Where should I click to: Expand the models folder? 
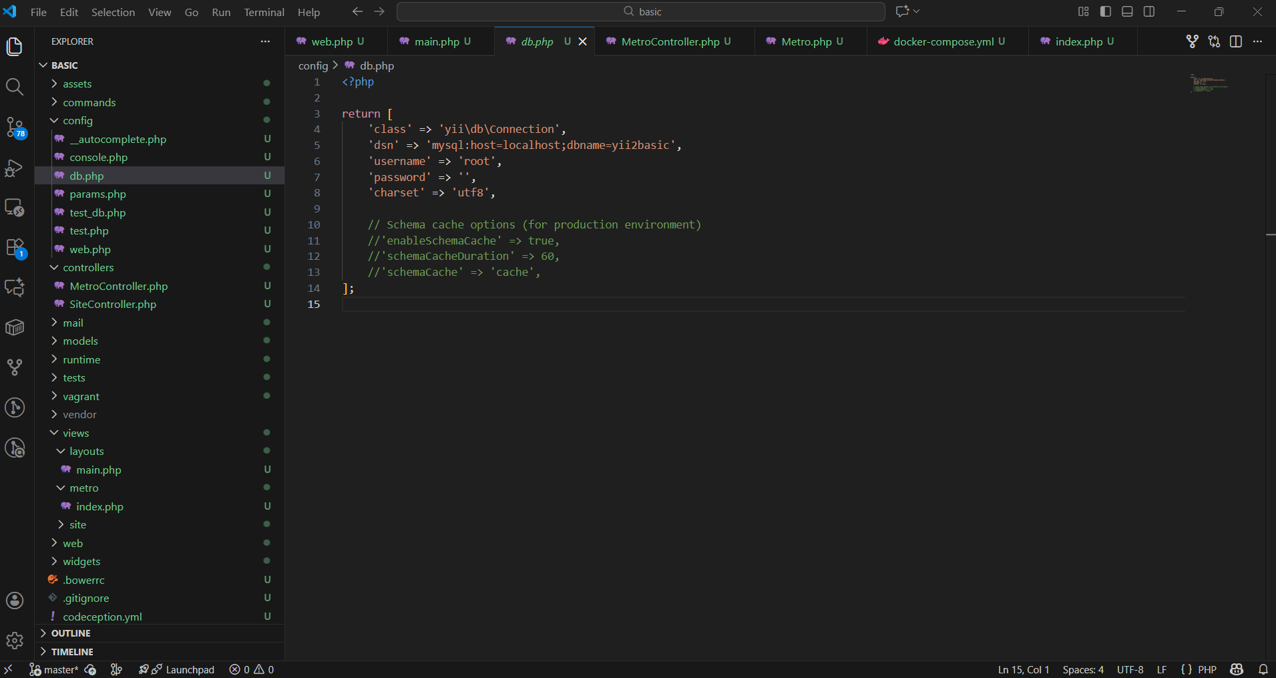[80, 341]
